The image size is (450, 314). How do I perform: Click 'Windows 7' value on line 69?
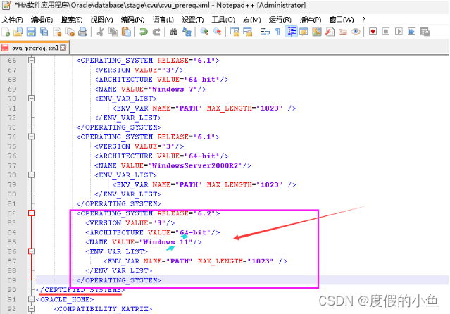coord(173,89)
